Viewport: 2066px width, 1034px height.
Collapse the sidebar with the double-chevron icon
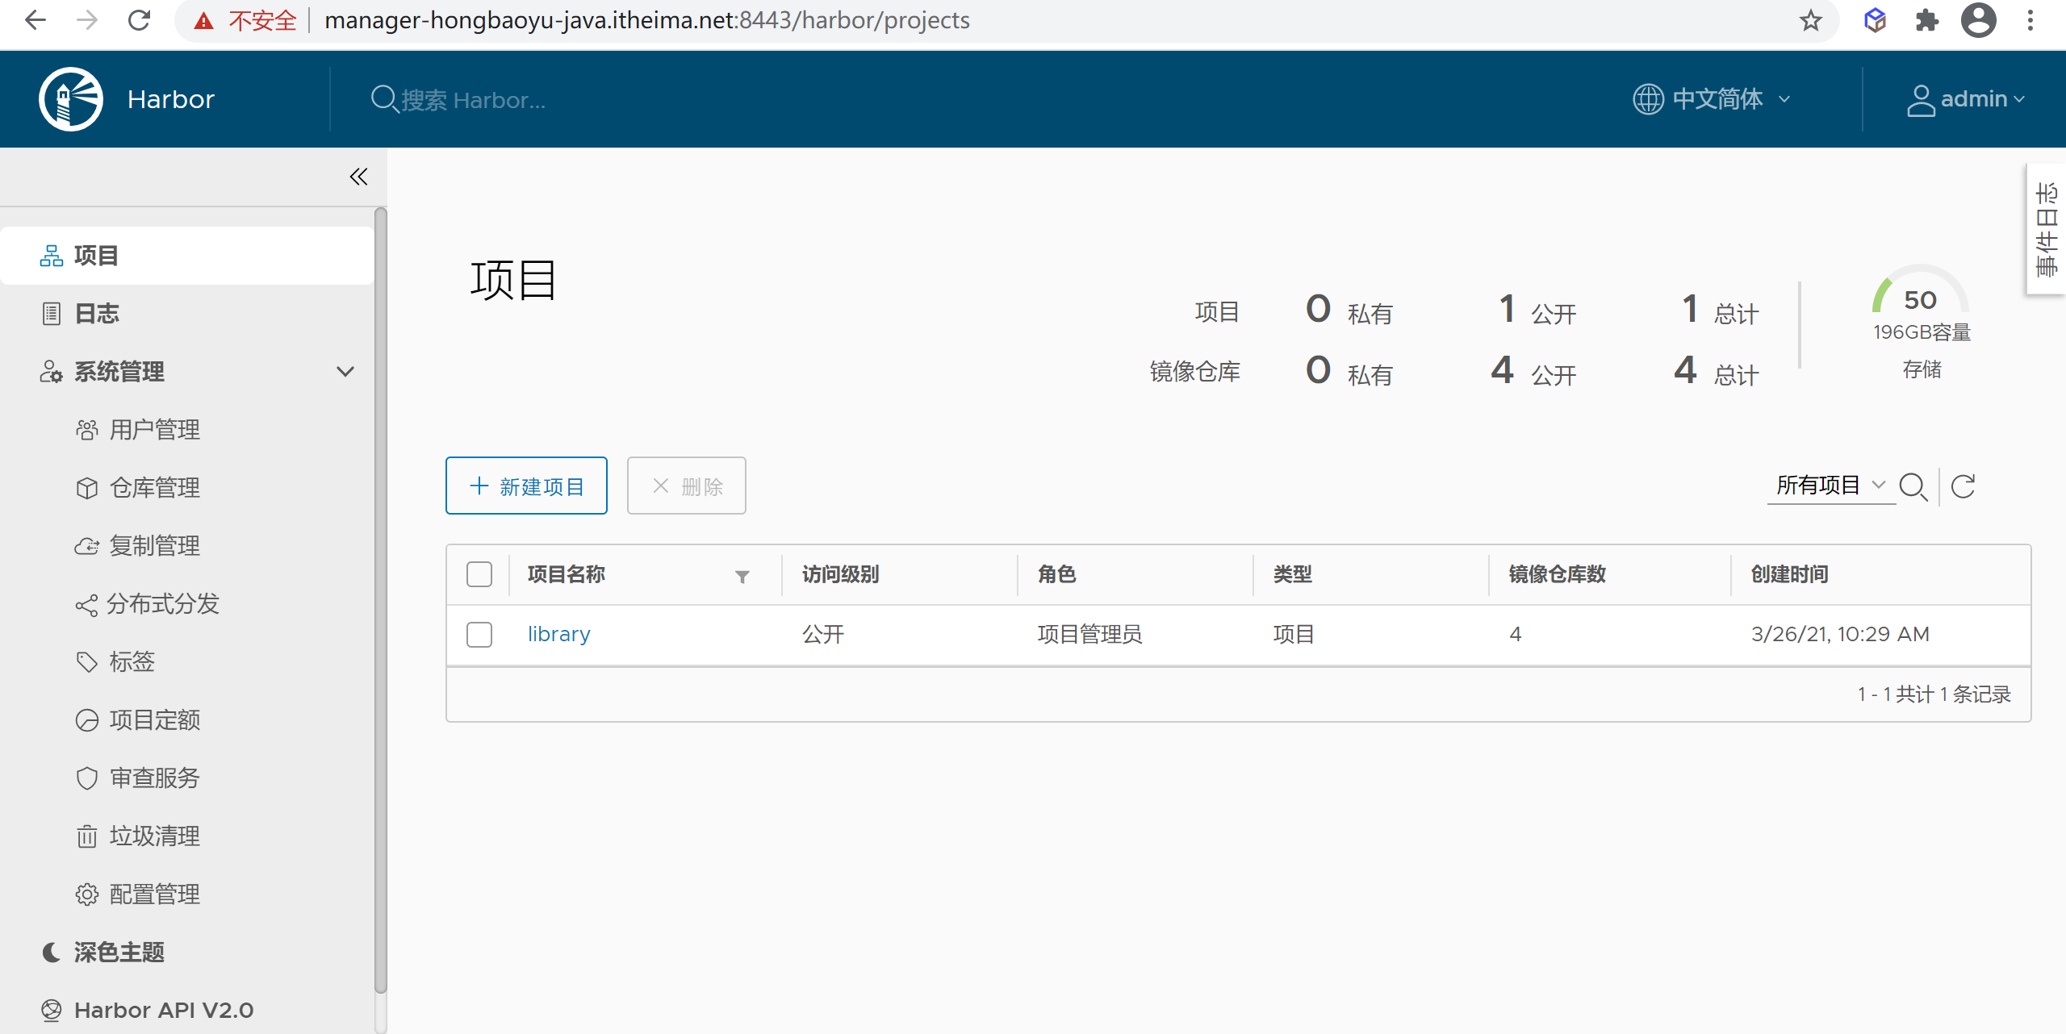pos(358,177)
